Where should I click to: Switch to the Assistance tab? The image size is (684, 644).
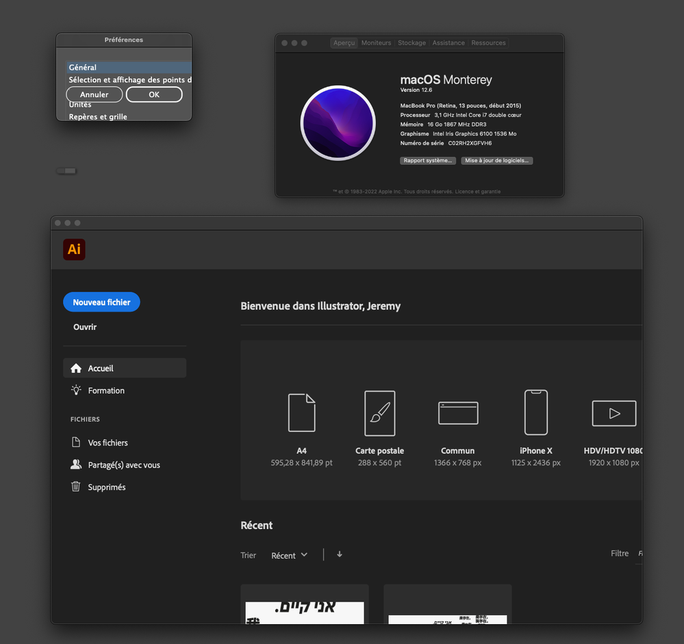[448, 42]
